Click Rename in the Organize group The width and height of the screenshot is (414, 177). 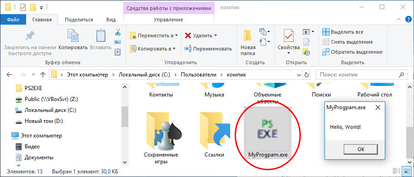[x=208, y=49]
